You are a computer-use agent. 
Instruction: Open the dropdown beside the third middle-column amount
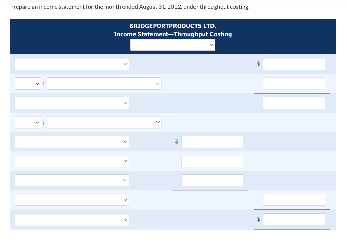click(x=72, y=180)
